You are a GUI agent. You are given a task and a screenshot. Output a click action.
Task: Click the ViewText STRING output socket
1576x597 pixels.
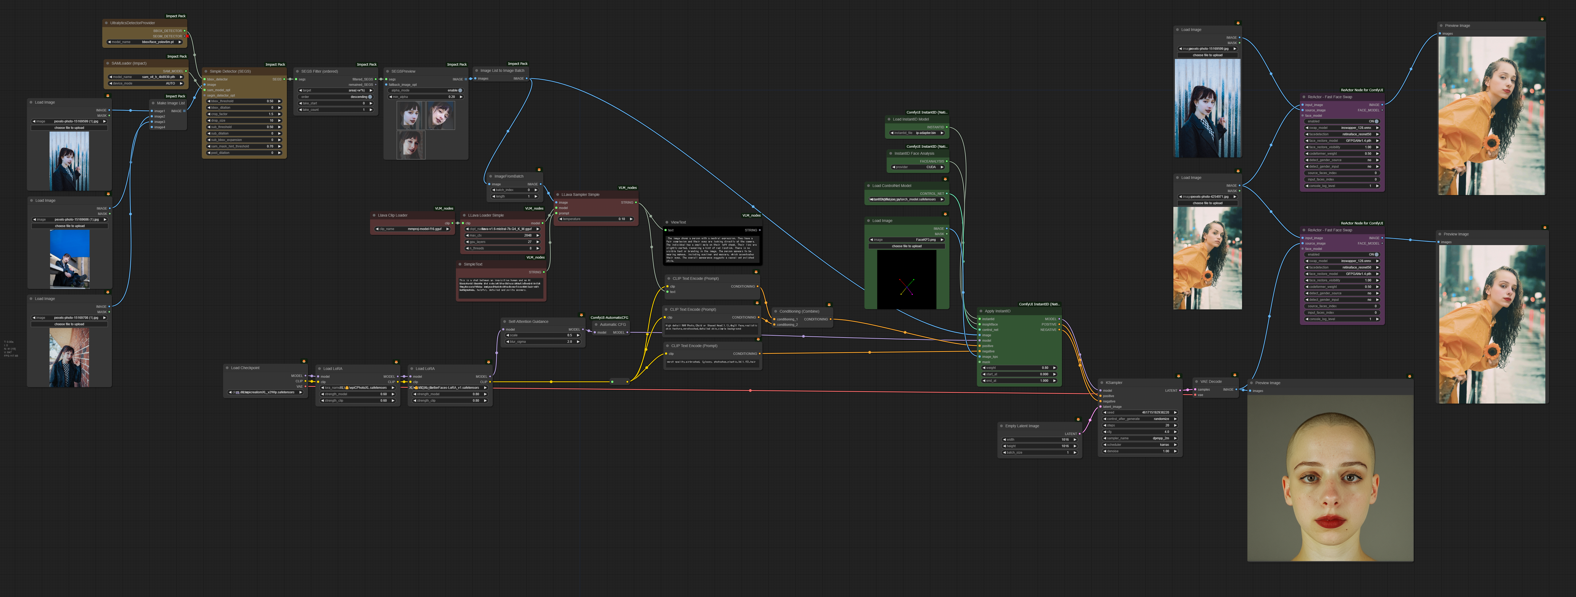(759, 230)
